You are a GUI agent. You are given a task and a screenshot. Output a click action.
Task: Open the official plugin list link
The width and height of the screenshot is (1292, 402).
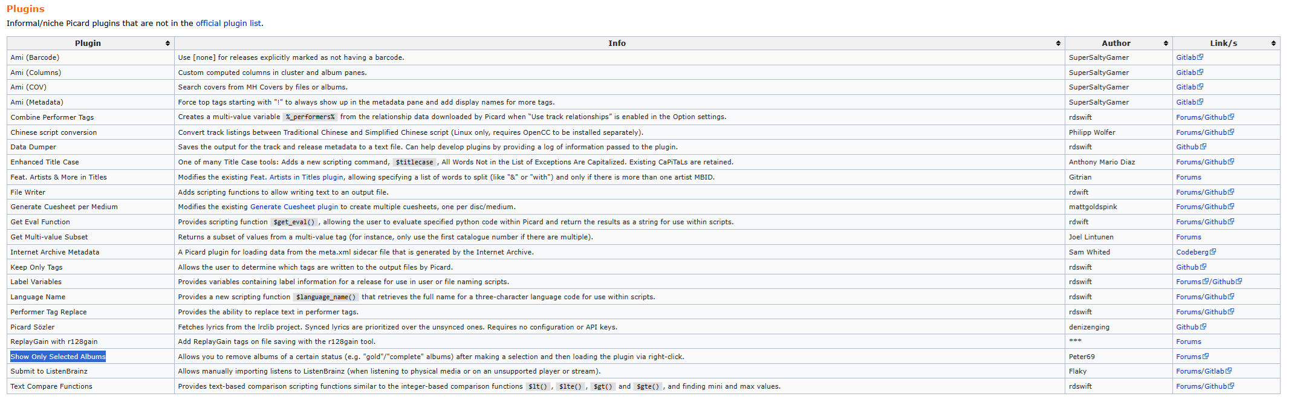[229, 24]
